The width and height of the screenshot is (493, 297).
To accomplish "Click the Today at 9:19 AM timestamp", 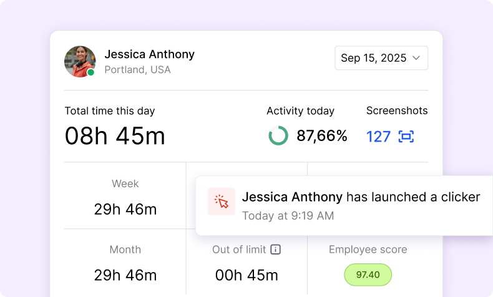I will 288,216.
